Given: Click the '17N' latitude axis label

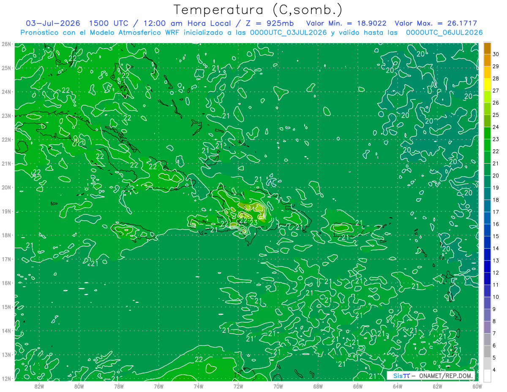Looking at the screenshot, I should 6,259.
